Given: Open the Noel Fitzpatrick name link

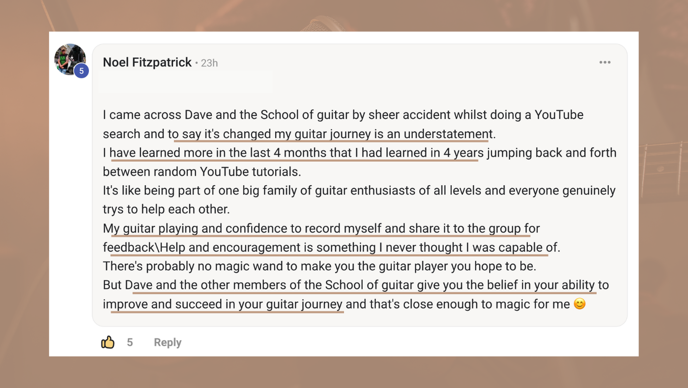Looking at the screenshot, I should pos(147,62).
